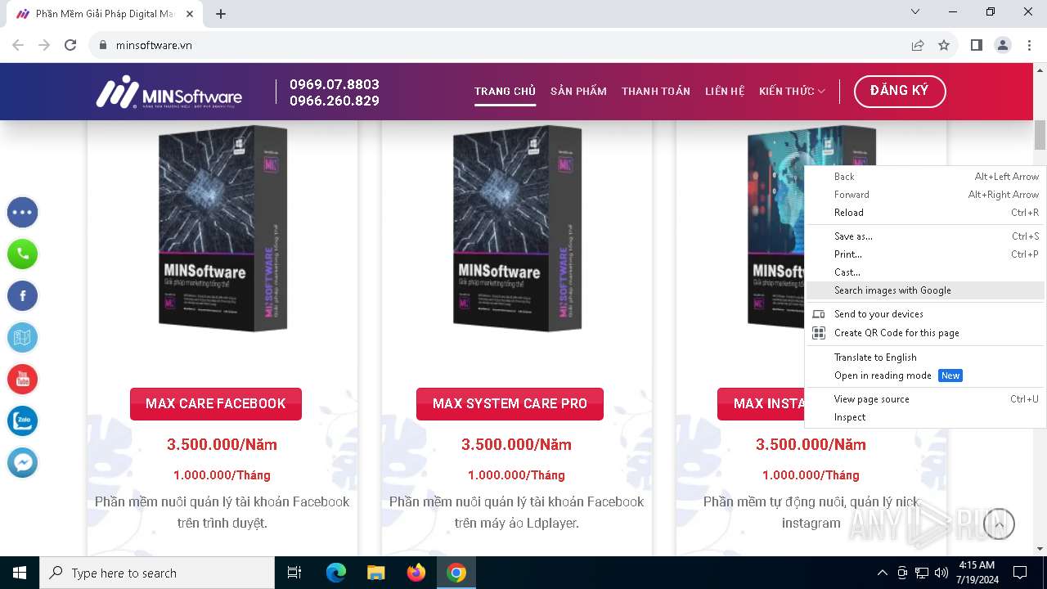
Task: Click the ĐĂNG KÝ register button
Action: pos(900,92)
